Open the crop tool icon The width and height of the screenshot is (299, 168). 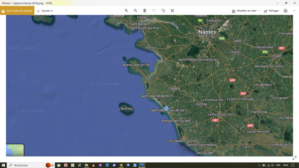pyautogui.click(x=172, y=11)
